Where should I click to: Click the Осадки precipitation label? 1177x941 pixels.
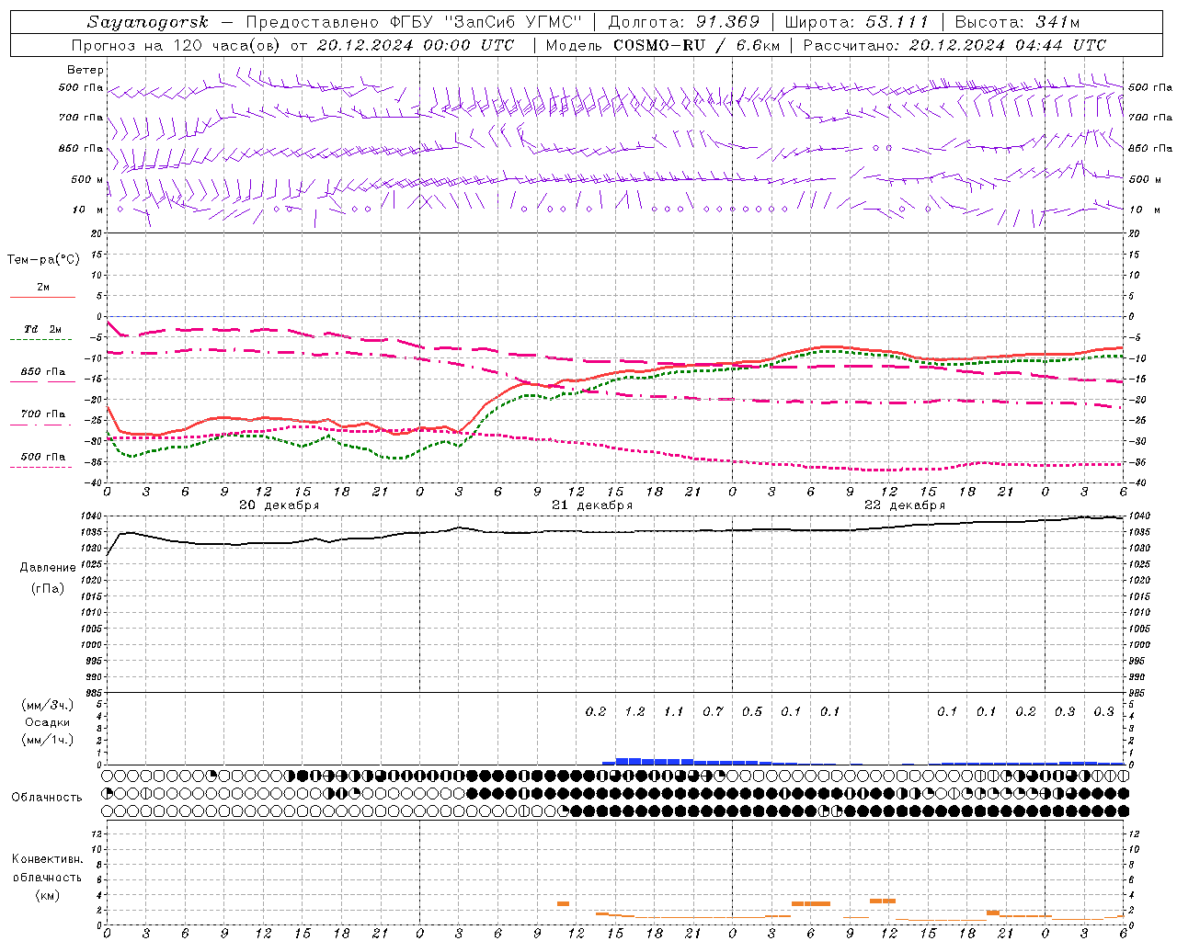click(48, 722)
